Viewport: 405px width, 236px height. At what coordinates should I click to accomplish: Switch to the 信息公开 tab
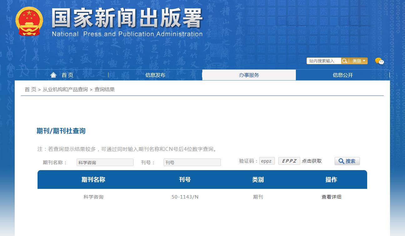point(342,75)
